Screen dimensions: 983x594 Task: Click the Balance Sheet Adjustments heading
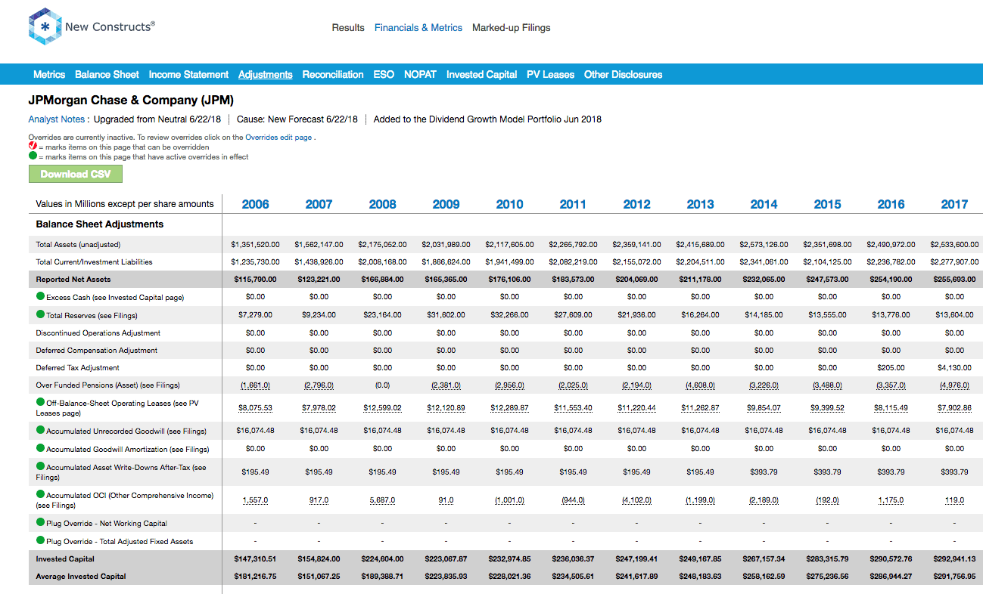pos(100,224)
